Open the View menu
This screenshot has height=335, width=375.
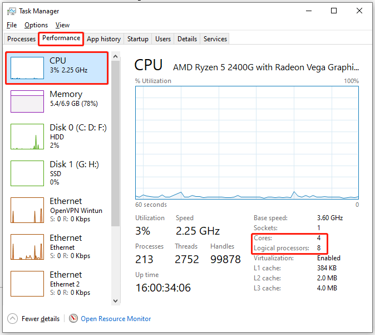tap(62, 25)
